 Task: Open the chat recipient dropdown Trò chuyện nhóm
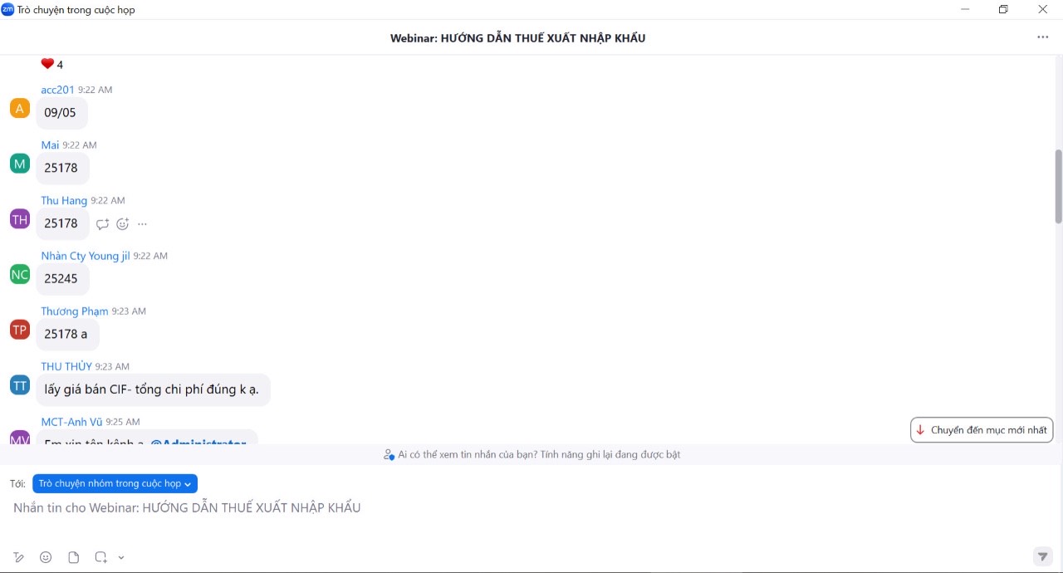tap(115, 483)
